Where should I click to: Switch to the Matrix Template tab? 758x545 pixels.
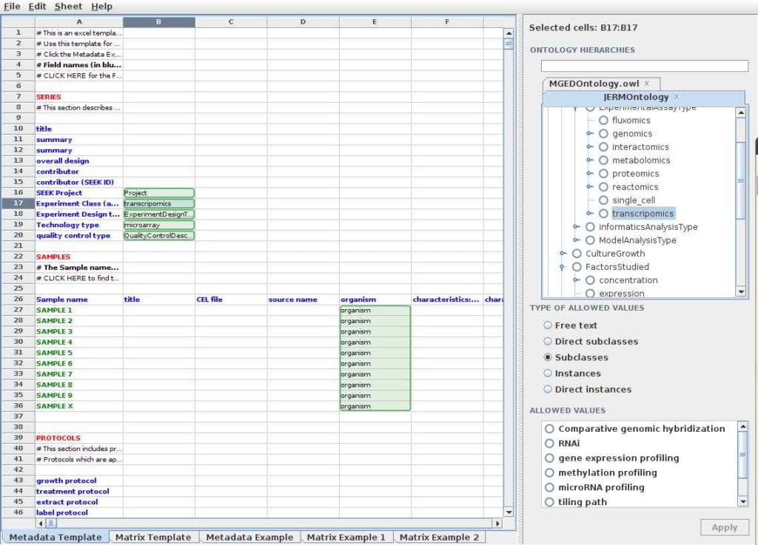153,537
